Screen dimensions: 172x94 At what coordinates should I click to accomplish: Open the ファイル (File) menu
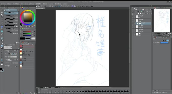[3, 4]
